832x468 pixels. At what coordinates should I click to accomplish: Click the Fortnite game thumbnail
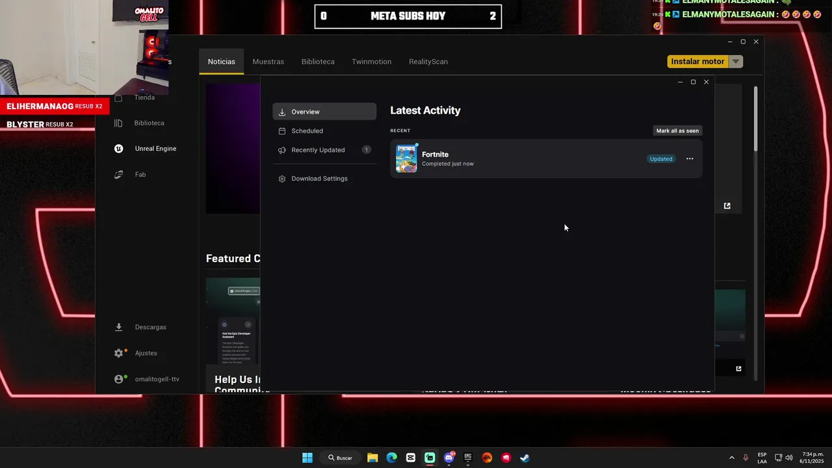pyautogui.click(x=407, y=159)
